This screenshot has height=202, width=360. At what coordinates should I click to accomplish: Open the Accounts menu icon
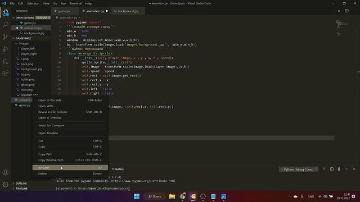[x=6, y=172]
